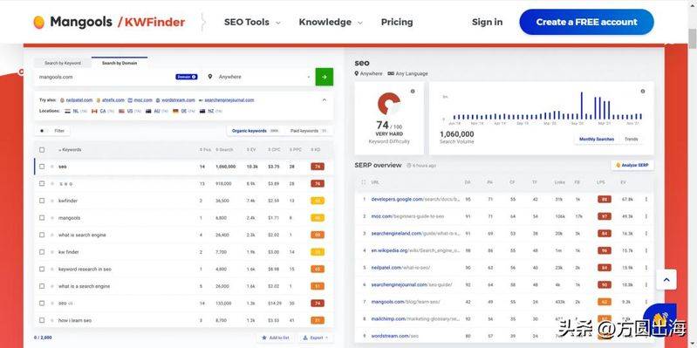Open the Knowledge dropdown menu
The image size is (697, 348).
[331, 22]
